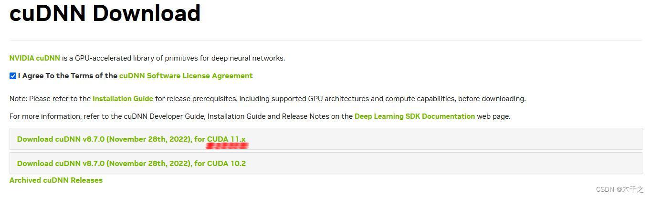Visit the Deep Learning SDK Documentation link
651x197 pixels.
[414, 116]
